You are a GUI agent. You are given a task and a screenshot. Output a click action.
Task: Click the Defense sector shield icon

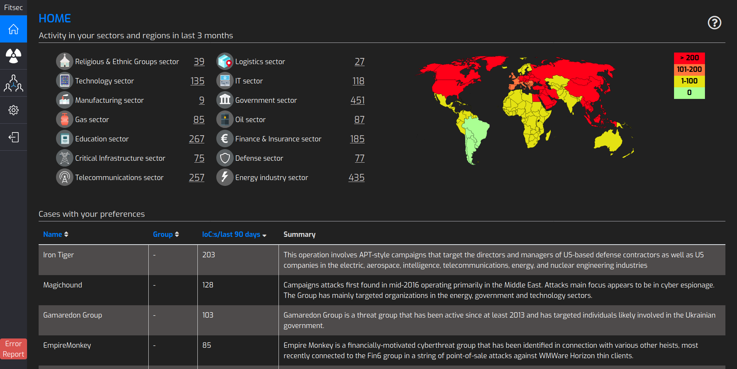225,158
